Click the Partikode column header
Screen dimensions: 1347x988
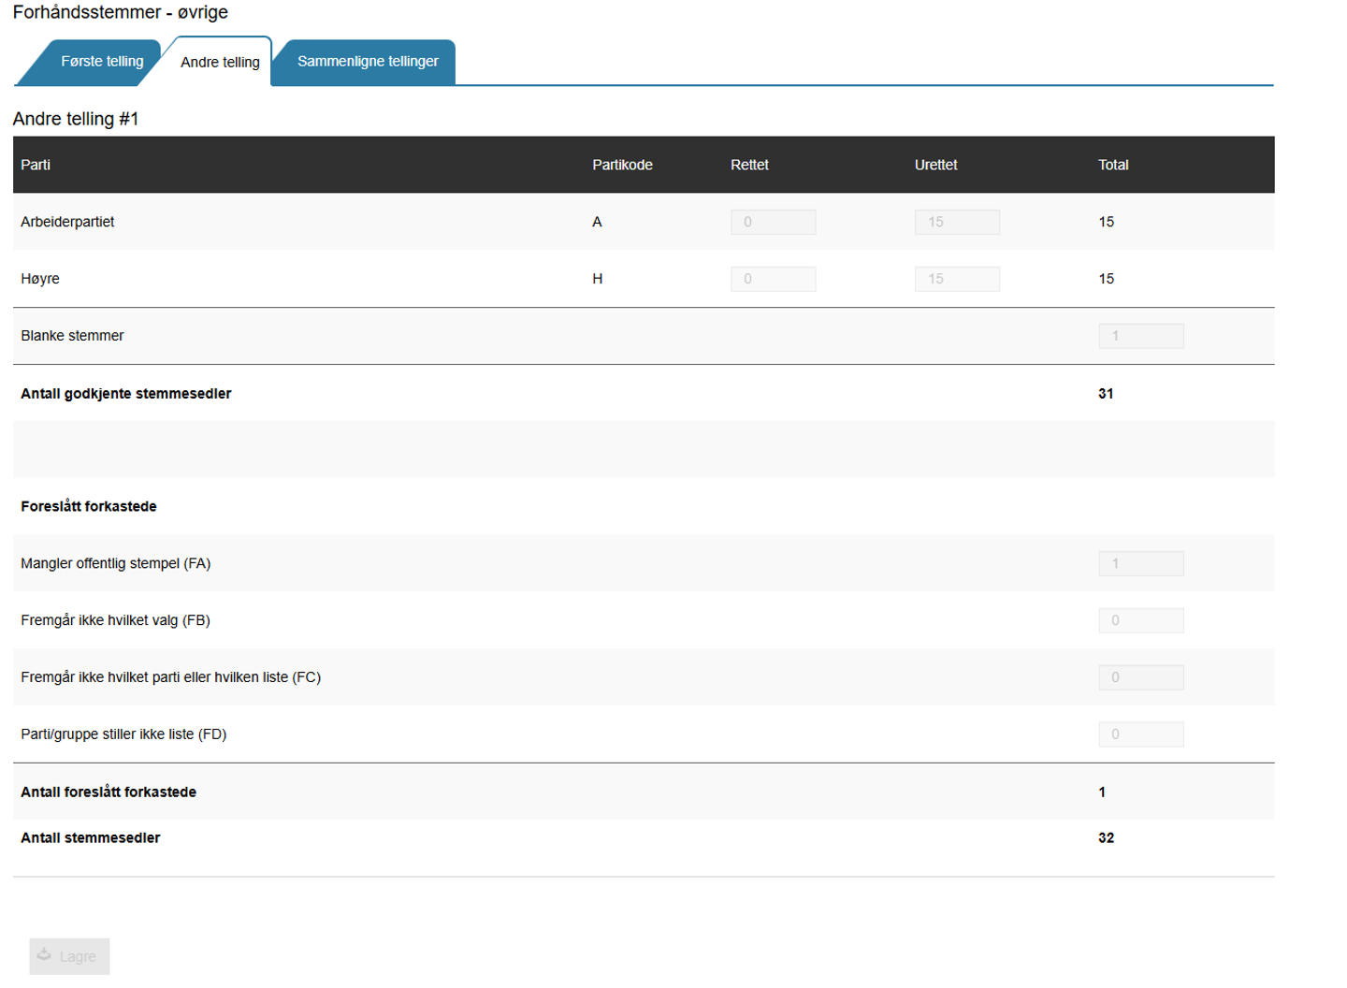pos(622,166)
